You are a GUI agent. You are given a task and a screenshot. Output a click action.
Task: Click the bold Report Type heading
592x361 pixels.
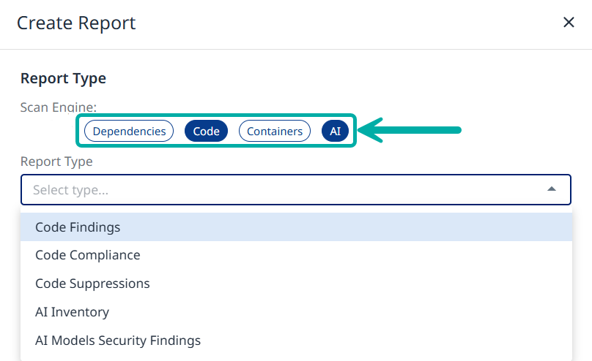point(63,78)
